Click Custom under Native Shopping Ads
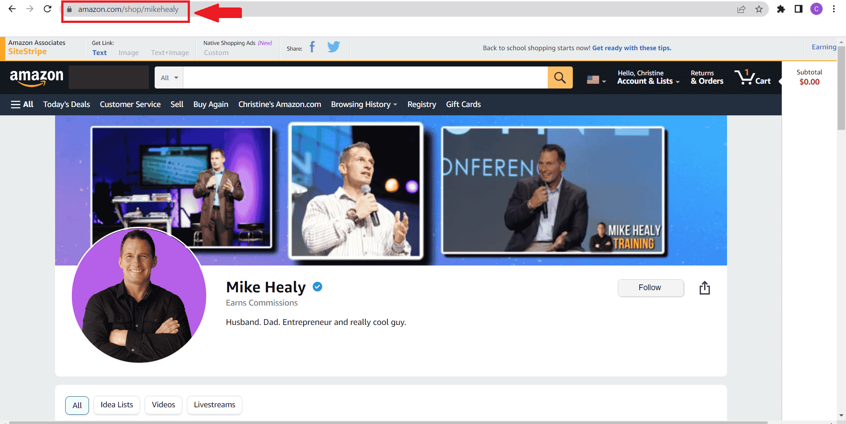The height and width of the screenshot is (424, 846). tap(216, 52)
